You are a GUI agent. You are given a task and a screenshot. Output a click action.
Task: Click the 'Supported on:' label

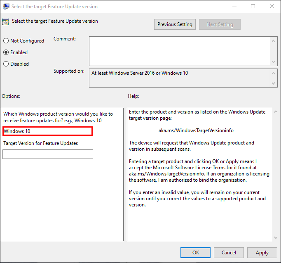(69, 71)
